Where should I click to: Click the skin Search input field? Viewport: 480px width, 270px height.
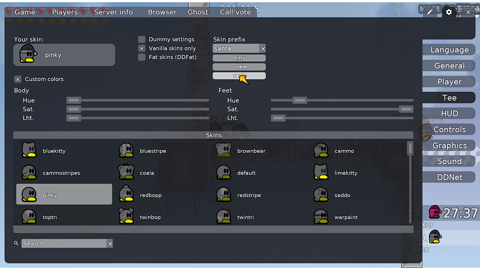click(x=64, y=244)
